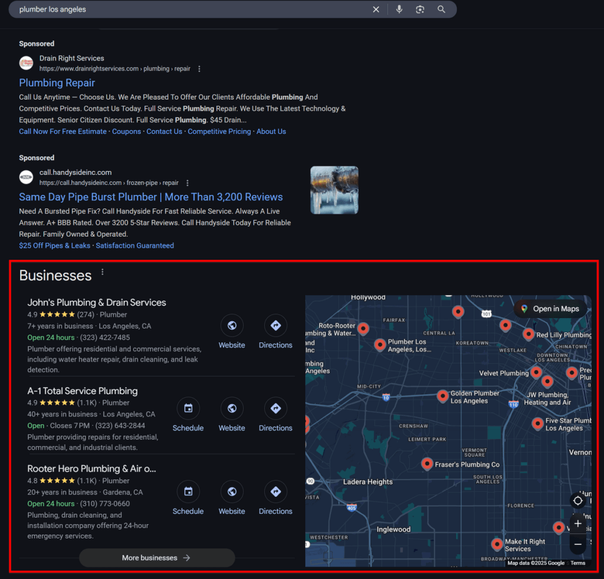Screen dimensions: 604x579
Task: Open ad options menu for call.handysideinc.com
Action: coord(187,183)
